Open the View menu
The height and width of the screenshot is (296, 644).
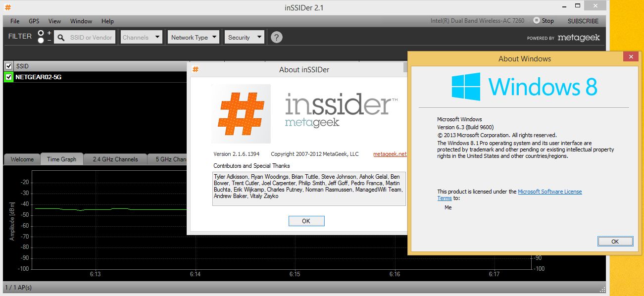(54, 21)
